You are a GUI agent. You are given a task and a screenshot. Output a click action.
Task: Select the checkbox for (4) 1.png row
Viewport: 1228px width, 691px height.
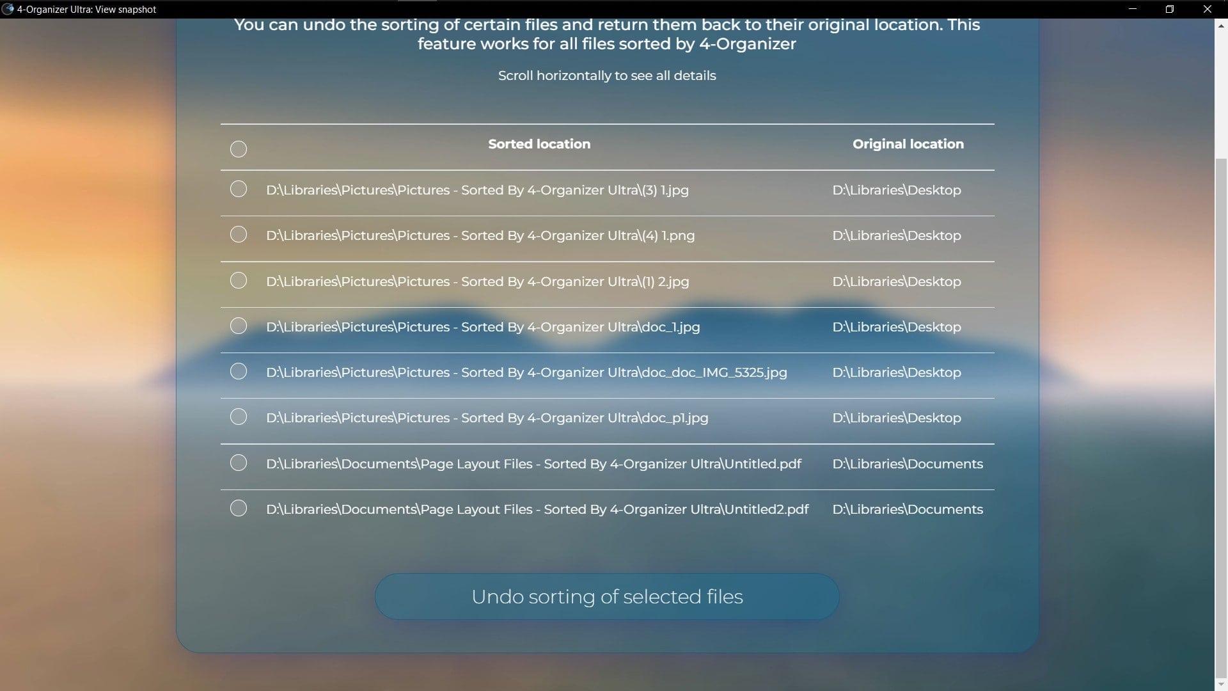point(238,234)
